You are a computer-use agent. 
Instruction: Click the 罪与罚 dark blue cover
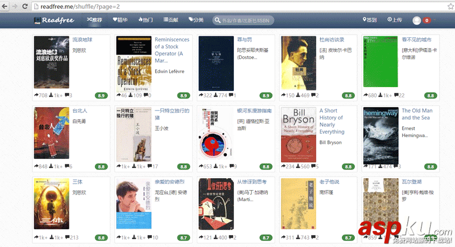(x=216, y=63)
